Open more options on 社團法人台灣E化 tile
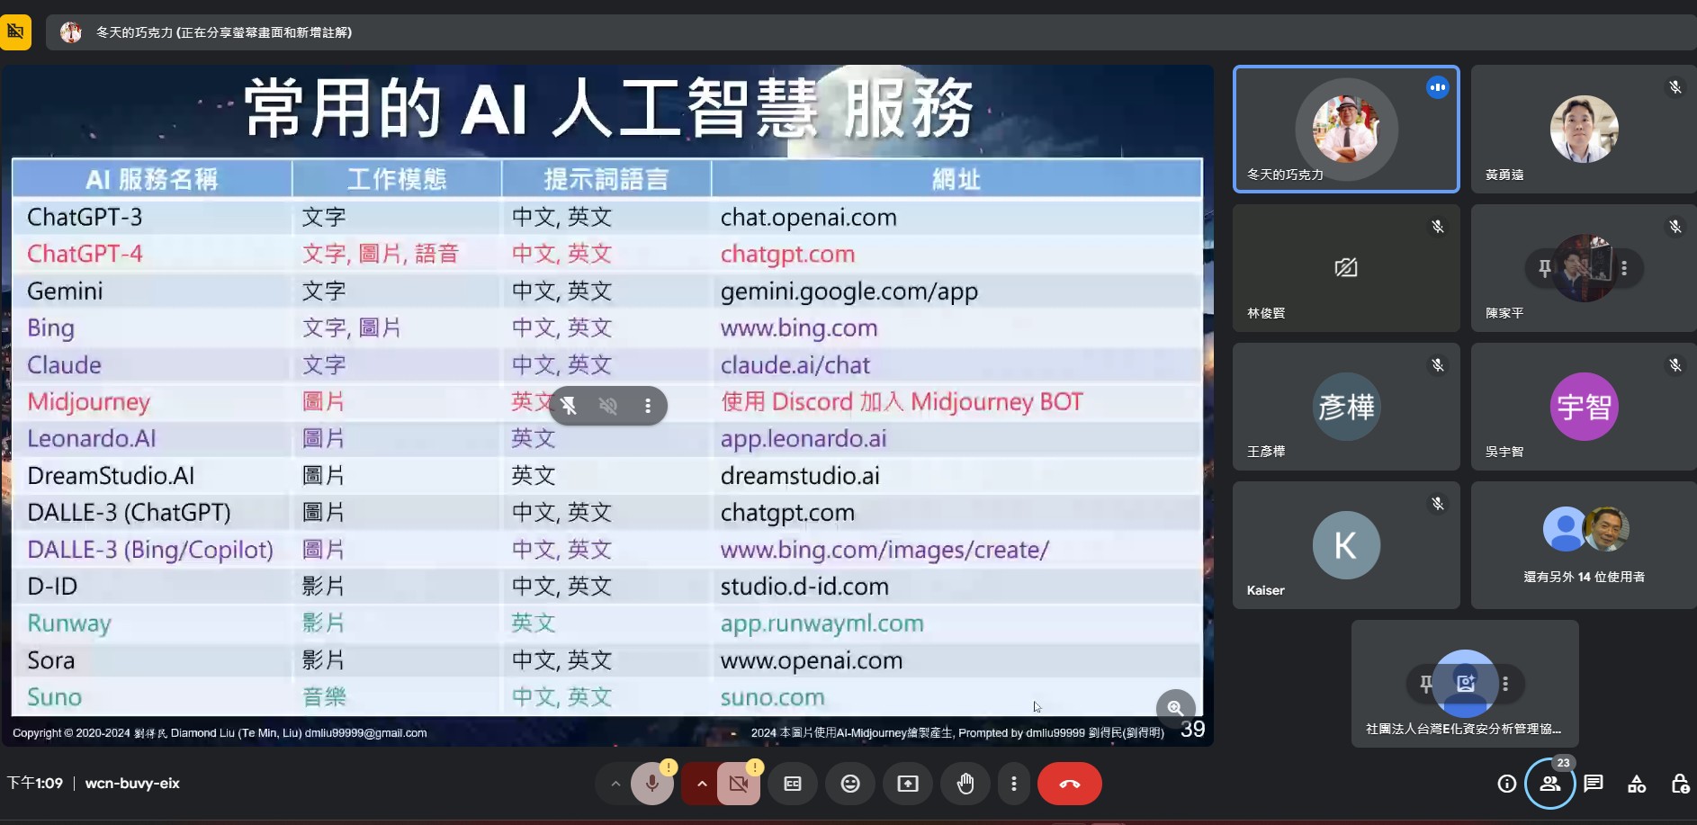This screenshot has width=1697, height=825. pyautogui.click(x=1505, y=684)
